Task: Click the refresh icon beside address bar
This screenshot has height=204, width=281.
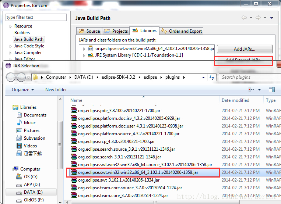Action: pyautogui.click(x=212, y=78)
